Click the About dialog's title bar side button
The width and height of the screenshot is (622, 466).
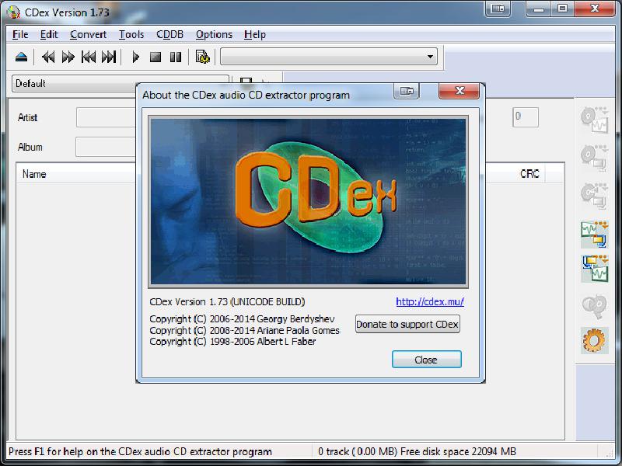click(x=407, y=91)
